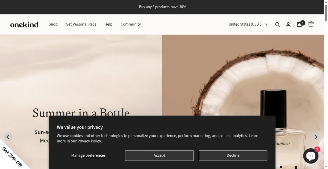Open the search icon in header

coord(277,25)
